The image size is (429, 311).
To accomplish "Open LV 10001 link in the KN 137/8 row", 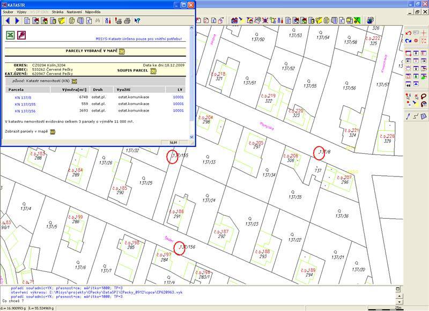I will (x=178, y=97).
